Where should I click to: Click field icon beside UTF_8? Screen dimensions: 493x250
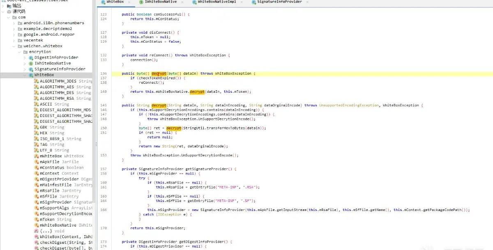(x=36, y=150)
